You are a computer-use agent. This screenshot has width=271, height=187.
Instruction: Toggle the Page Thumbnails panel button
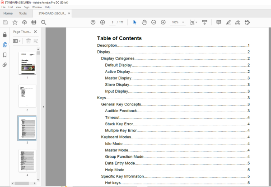coord(5,45)
